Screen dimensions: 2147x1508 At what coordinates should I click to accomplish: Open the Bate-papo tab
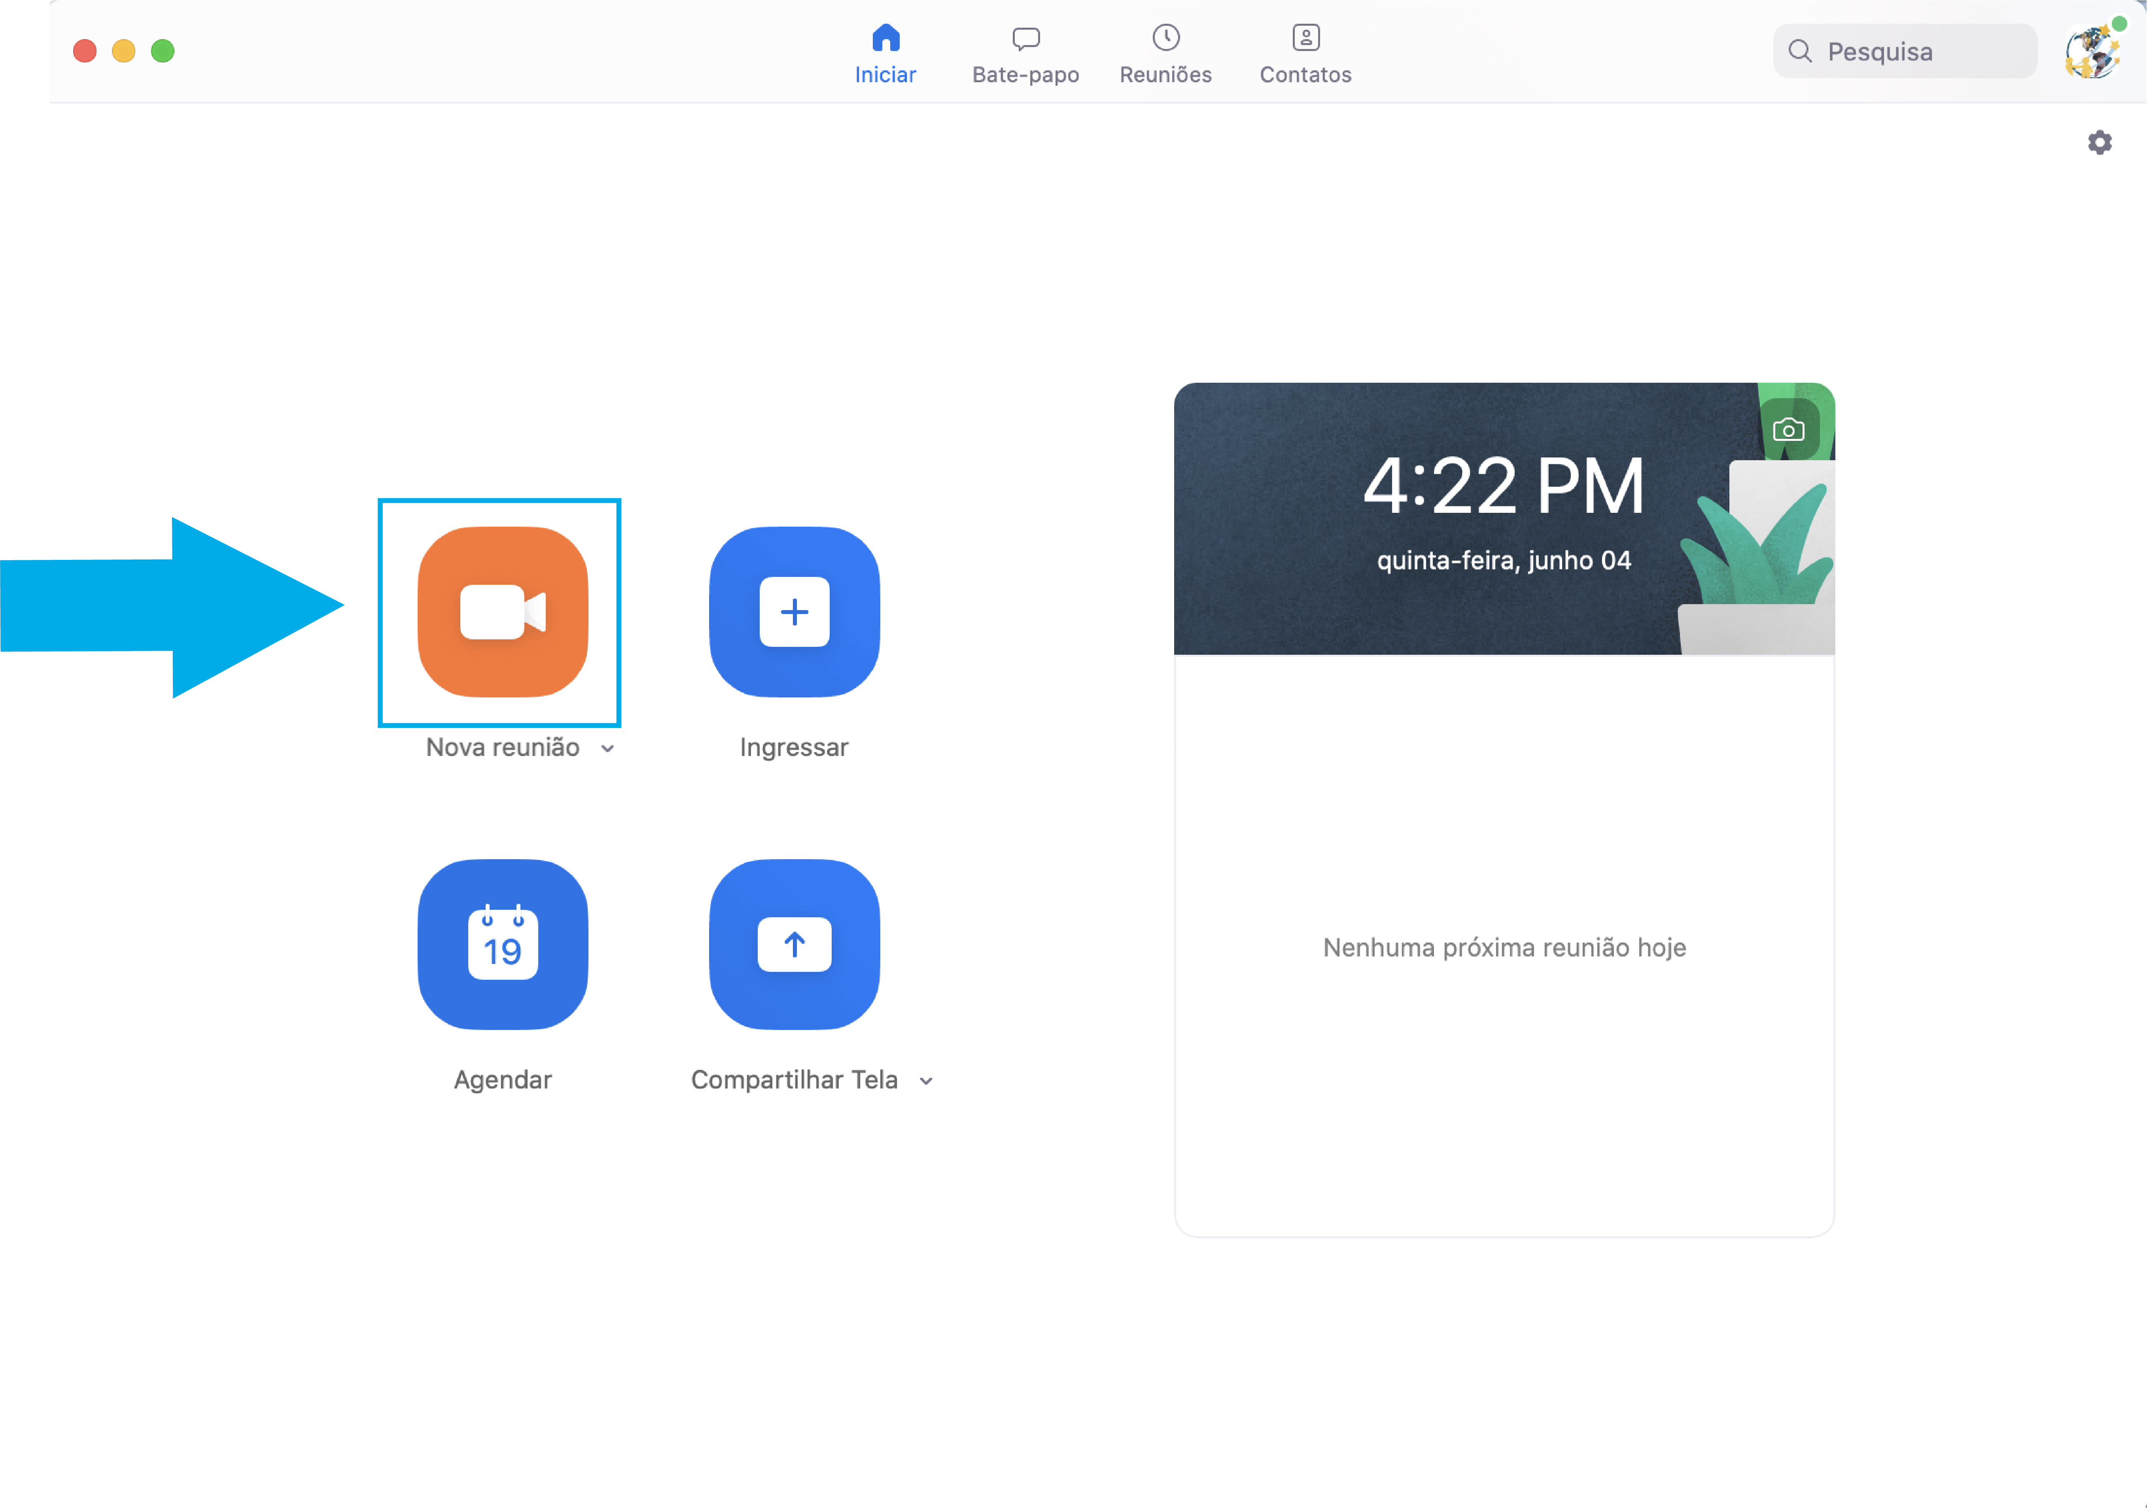[1025, 54]
